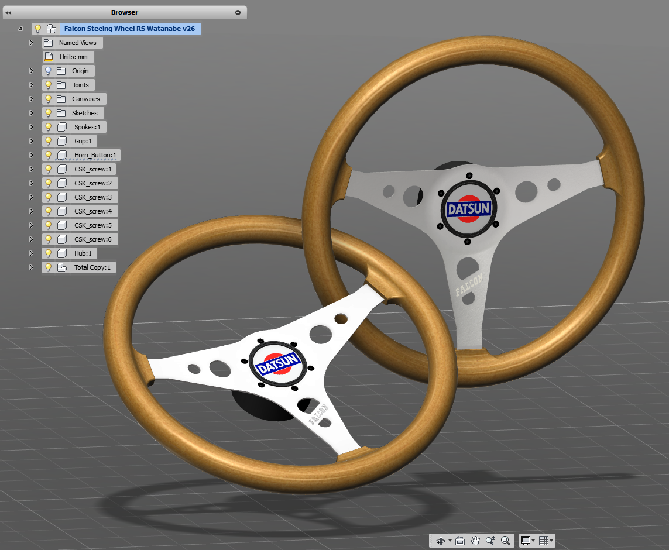Click the root assembly component icon
Screen dimensions: 669x550
click(x=52, y=29)
